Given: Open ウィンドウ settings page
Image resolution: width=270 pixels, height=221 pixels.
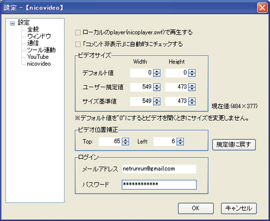Looking at the screenshot, I should 39,36.
